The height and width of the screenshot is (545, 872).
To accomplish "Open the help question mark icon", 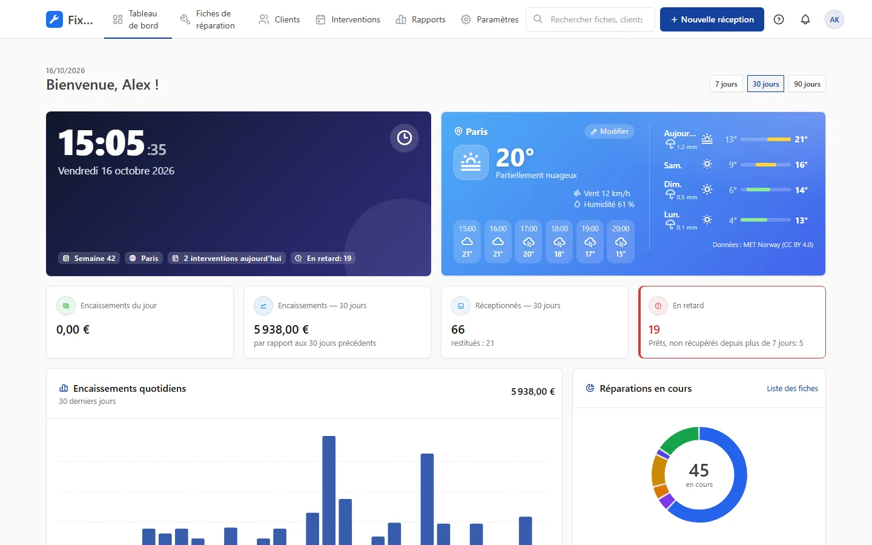I will [x=779, y=19].
